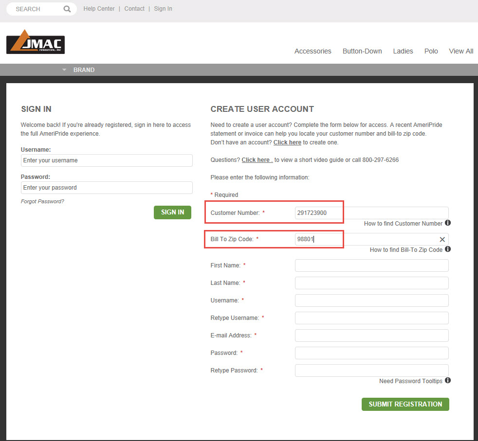Go to the Polo category
This screenshot has height=441, width=478.
[x=431, y=51]
